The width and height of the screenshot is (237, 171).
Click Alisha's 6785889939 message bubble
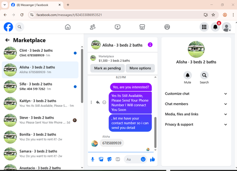pyautogui.click(x=112, y=143)
